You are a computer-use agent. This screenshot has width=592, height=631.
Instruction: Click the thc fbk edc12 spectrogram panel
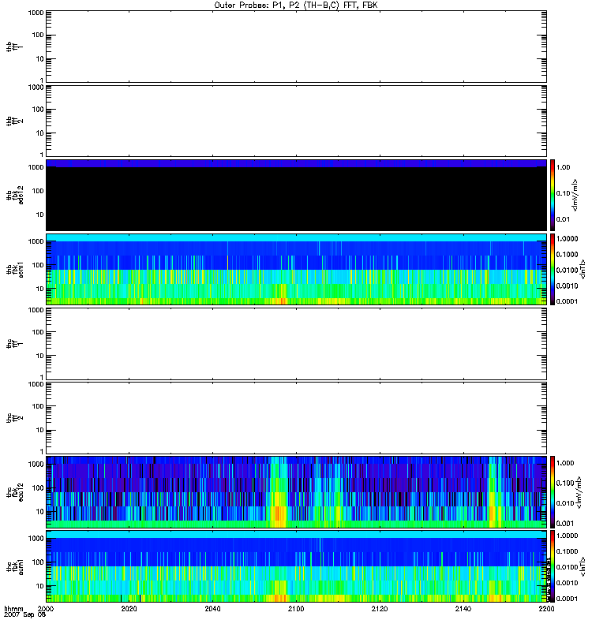pos(297,492)
